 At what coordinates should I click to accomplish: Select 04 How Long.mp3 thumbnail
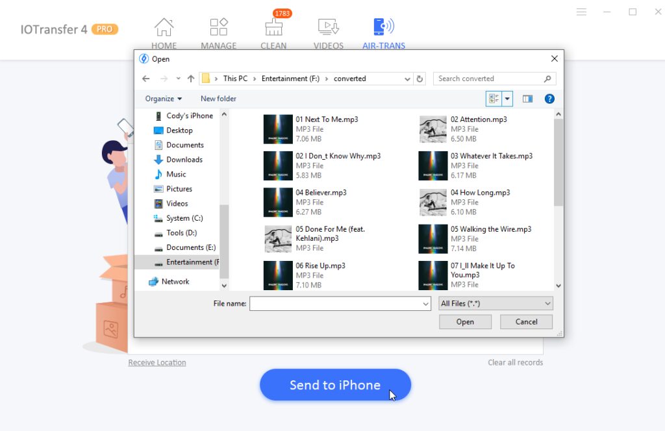tap(433, 203)
